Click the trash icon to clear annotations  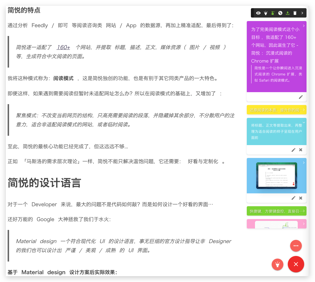tap(295, 13)
